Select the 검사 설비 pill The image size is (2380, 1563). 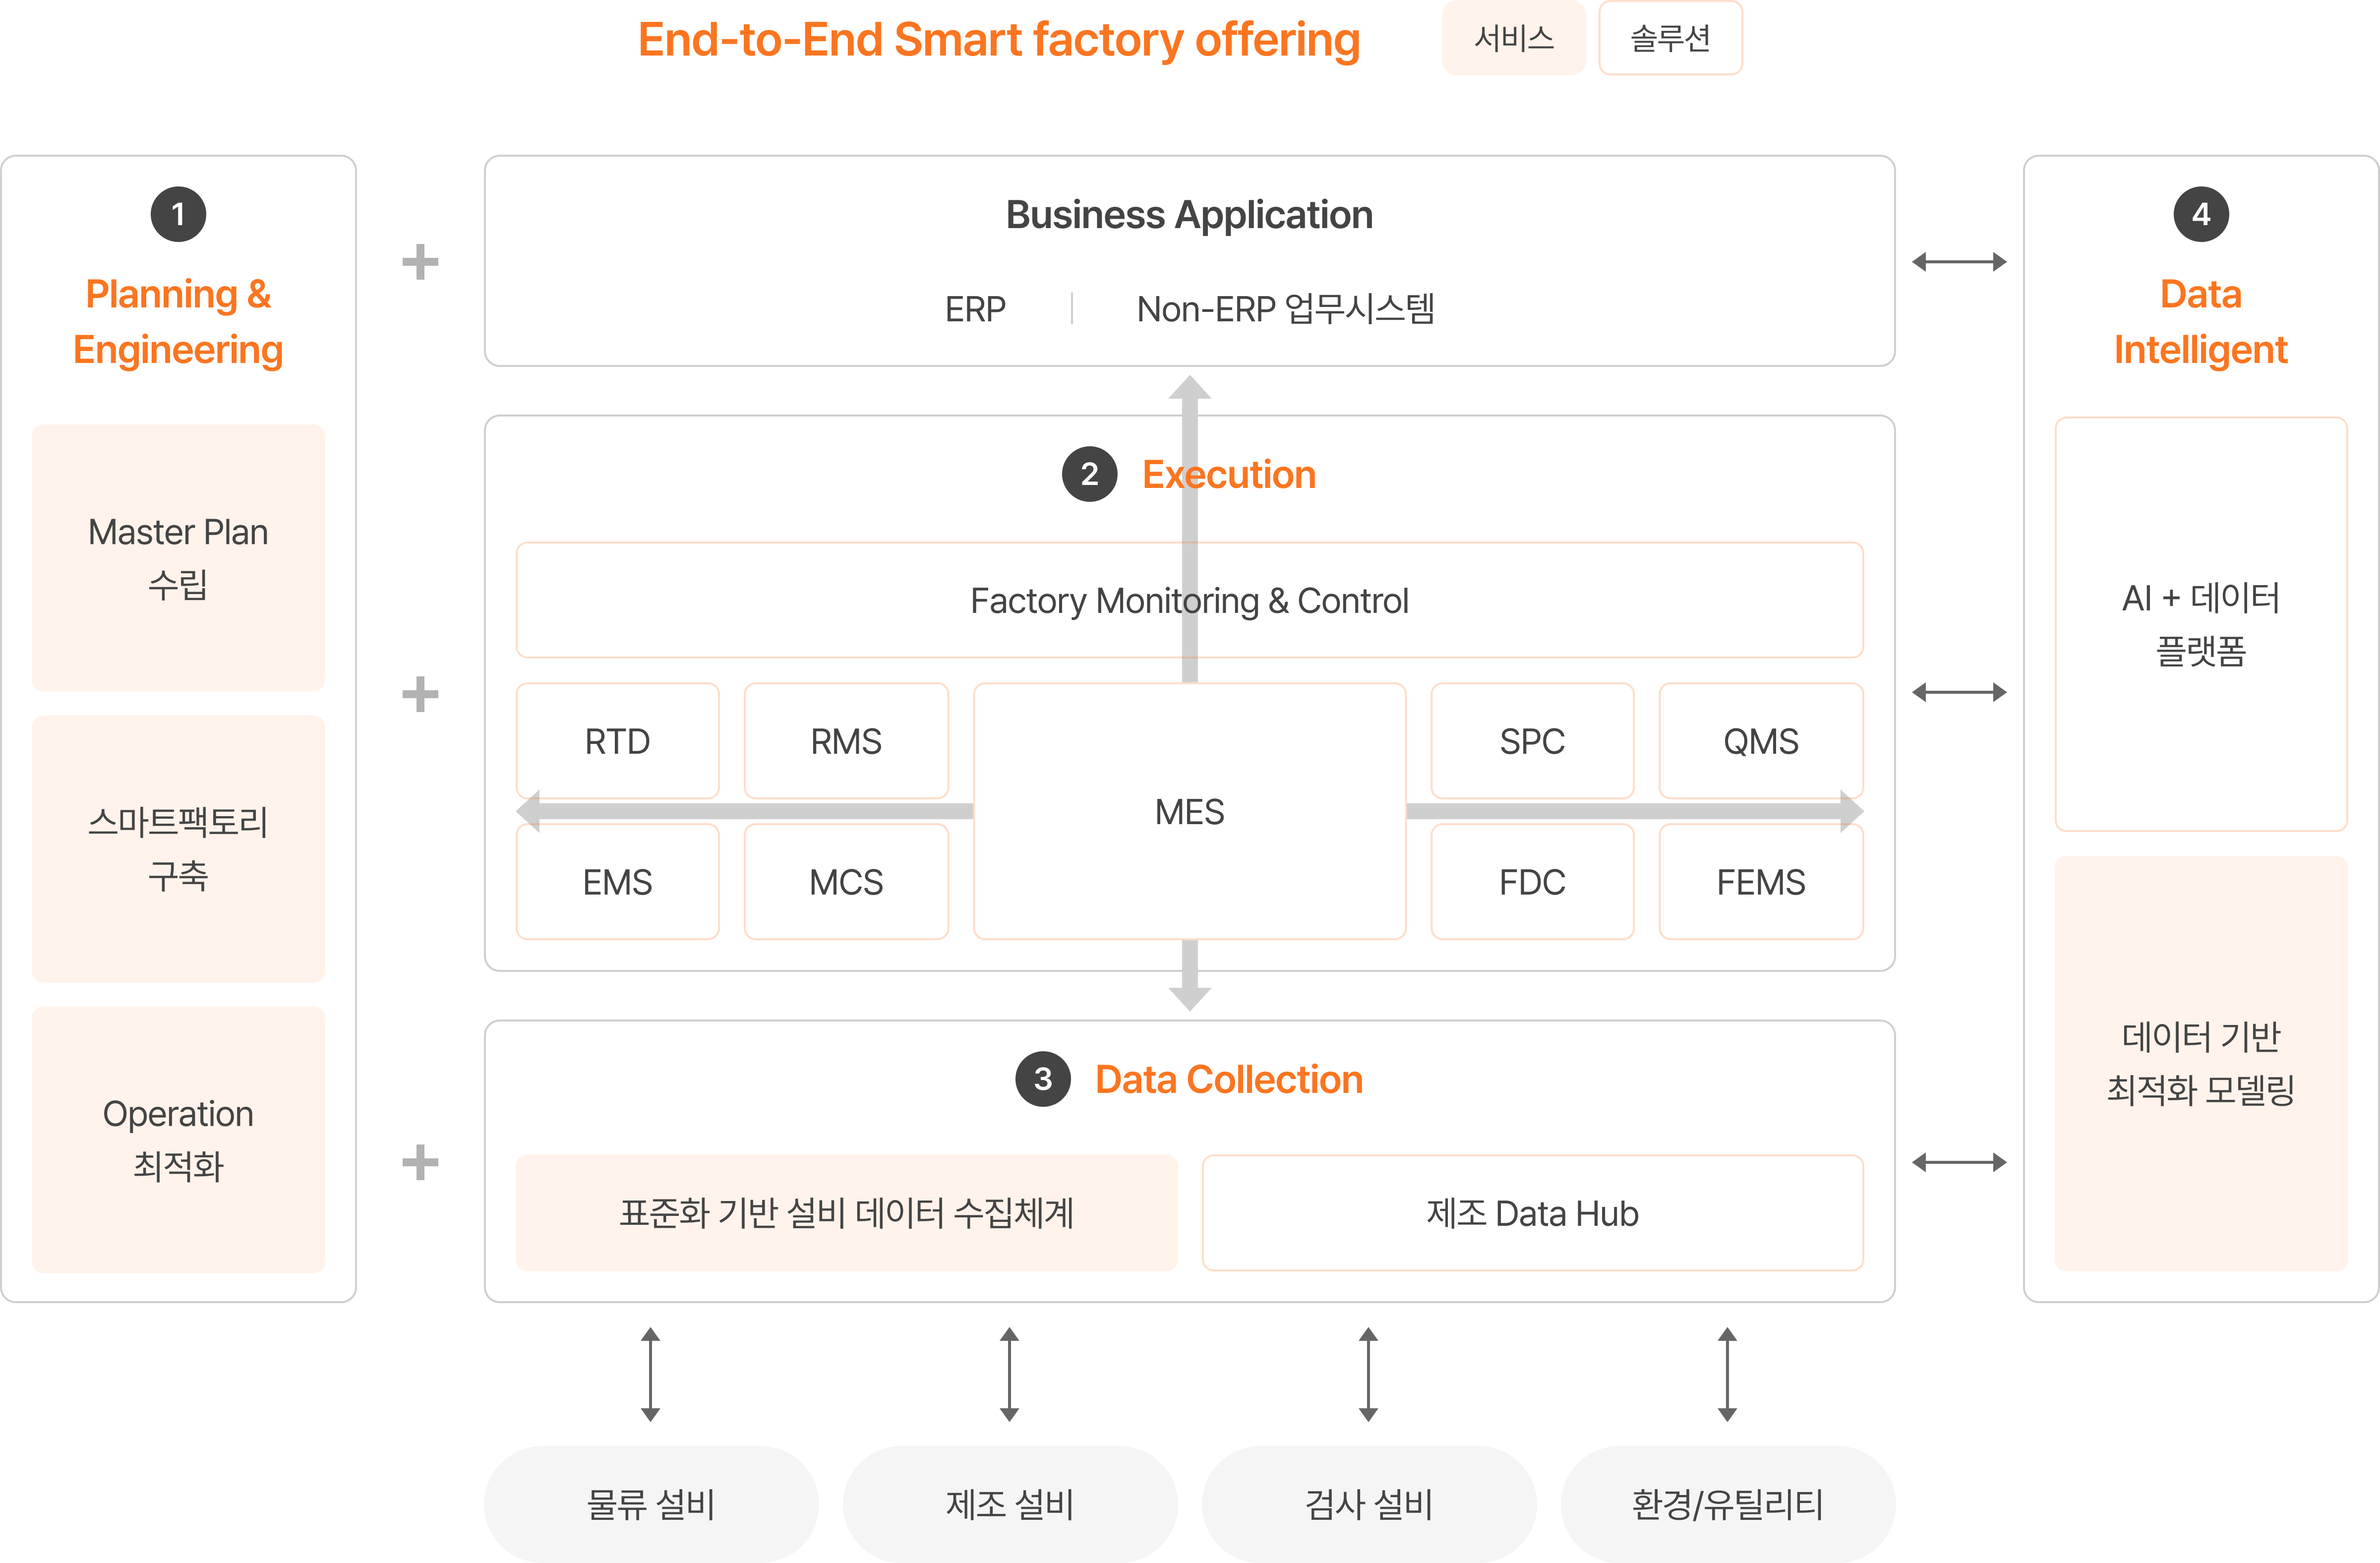click(1368, 1504)
